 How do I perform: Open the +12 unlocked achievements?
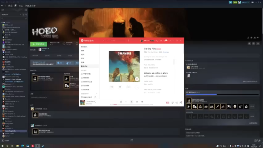(x=252, y=107)
